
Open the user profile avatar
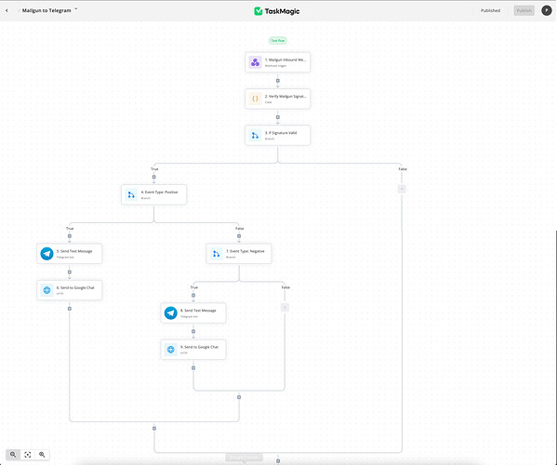547,10
